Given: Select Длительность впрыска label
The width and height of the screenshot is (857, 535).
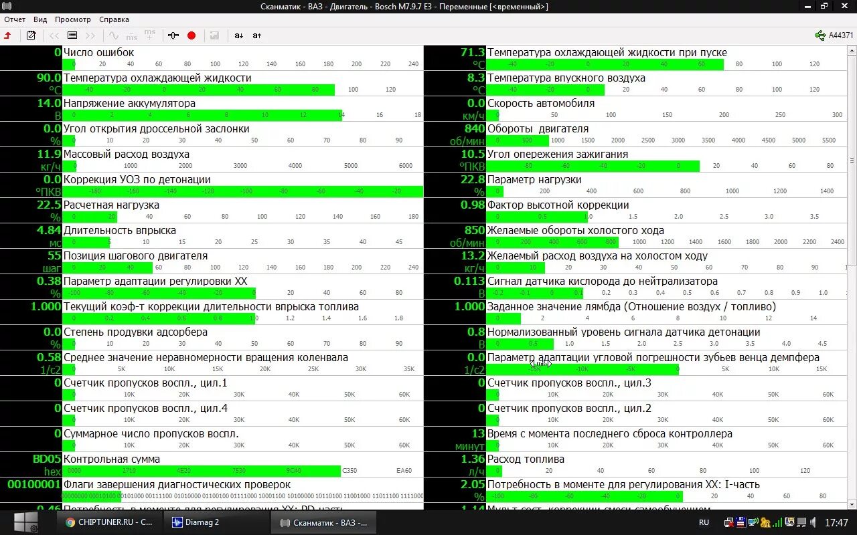Looking at the screenshot, I should point(119,230).
